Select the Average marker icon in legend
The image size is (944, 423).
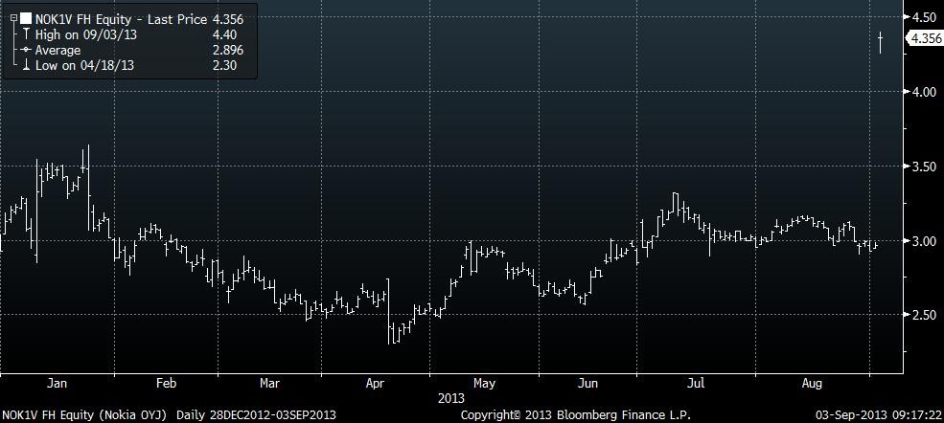tap(25, 51)
